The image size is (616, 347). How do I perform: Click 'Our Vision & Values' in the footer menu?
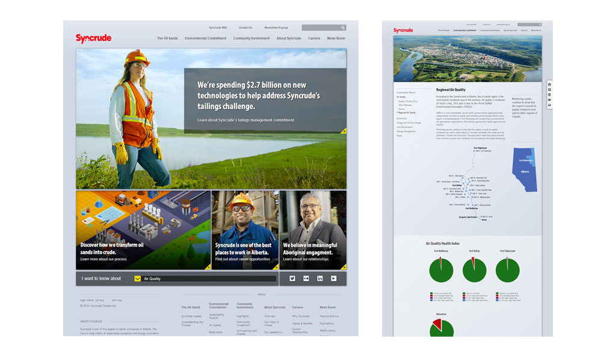(271, 324)
